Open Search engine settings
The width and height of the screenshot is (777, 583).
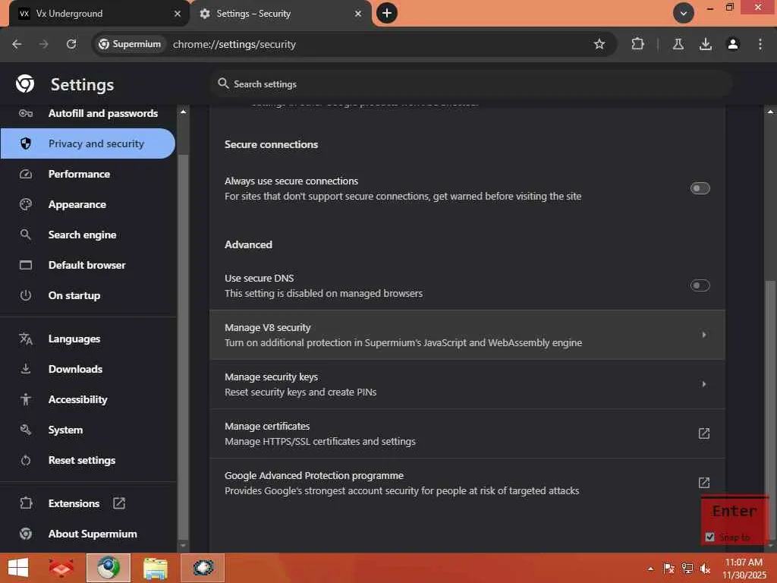click(88, 235)
